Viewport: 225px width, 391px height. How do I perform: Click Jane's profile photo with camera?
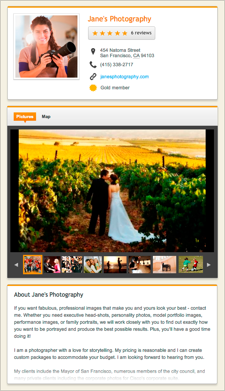click(46, 46)
